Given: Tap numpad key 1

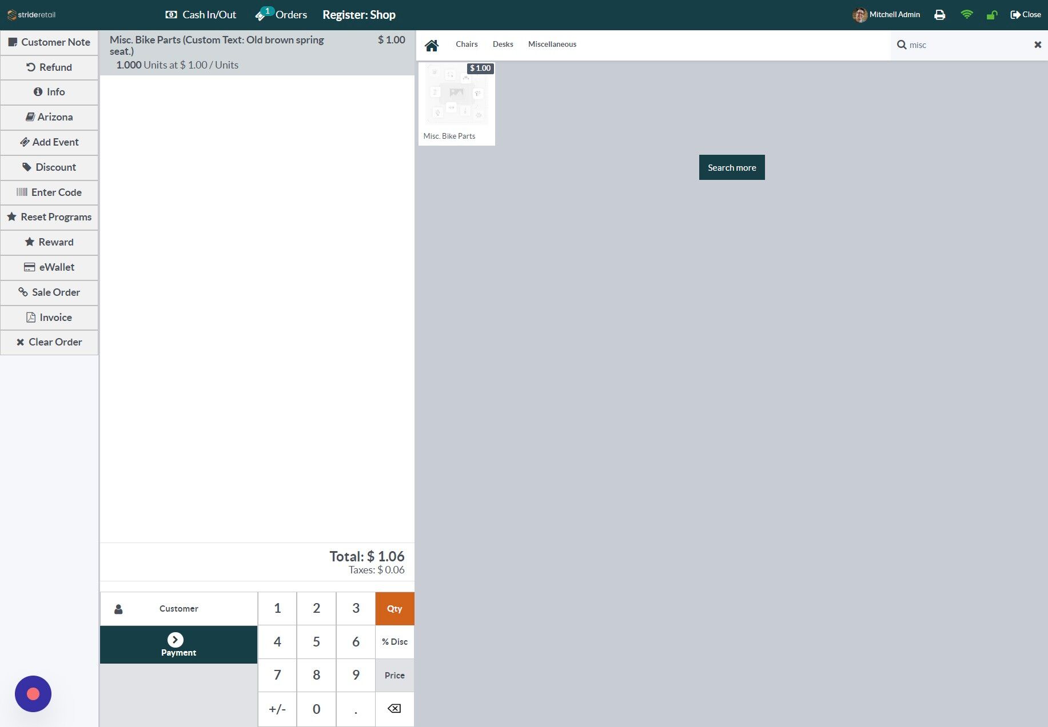Looking at the screenshot, I should tap(277, 609).
